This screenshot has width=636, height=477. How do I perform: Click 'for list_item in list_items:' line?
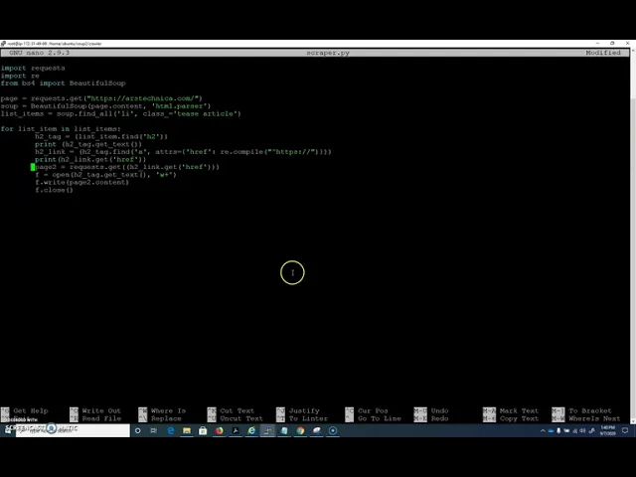(61, 129)
